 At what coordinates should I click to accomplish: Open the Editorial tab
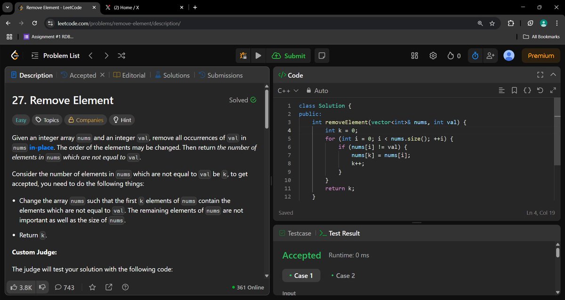click(129, 75)
